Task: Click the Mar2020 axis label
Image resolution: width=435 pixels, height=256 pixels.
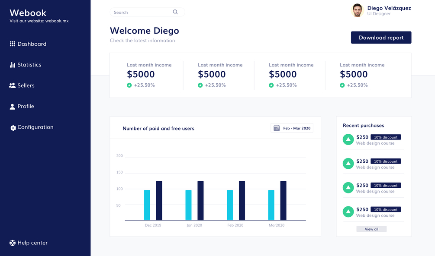Action: (277, 225)
